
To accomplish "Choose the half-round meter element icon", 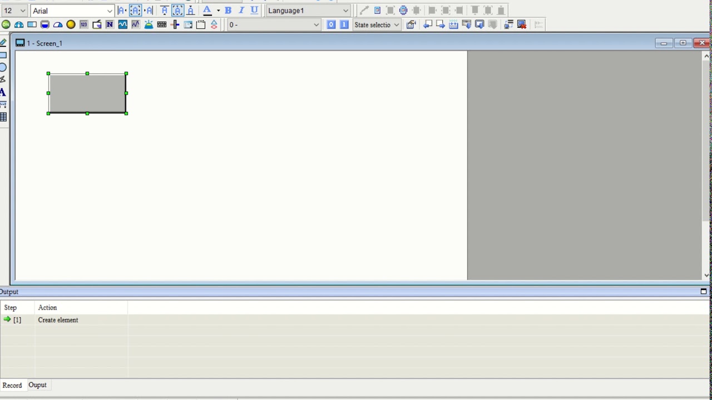I will (x=58, y=24).
